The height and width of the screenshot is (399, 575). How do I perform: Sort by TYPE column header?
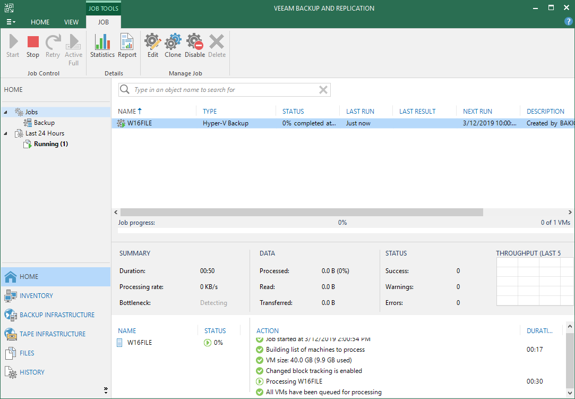pyautogui.click(x=210, y=111)
